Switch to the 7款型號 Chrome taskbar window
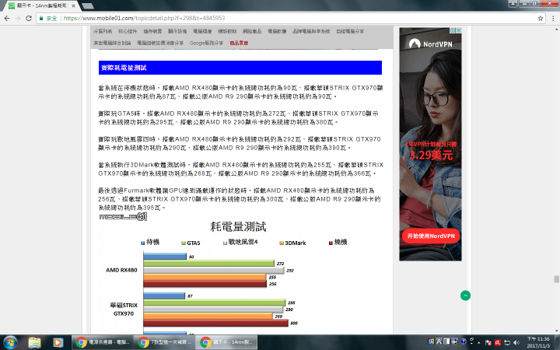The width and height of the screenshot is (560, 350). point(165,342)
